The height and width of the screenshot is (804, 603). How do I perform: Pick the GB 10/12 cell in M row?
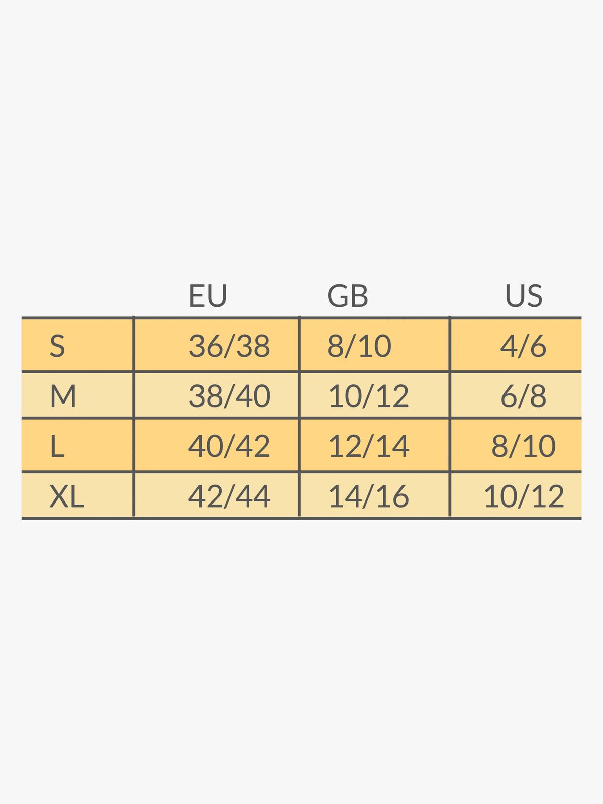point(368,396)
